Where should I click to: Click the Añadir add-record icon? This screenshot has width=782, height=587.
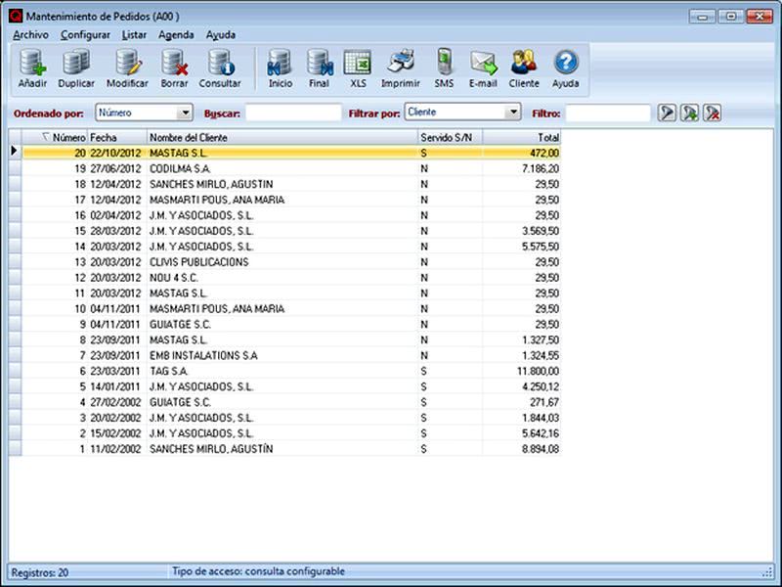pyautogui.click(x=32, y=63)
